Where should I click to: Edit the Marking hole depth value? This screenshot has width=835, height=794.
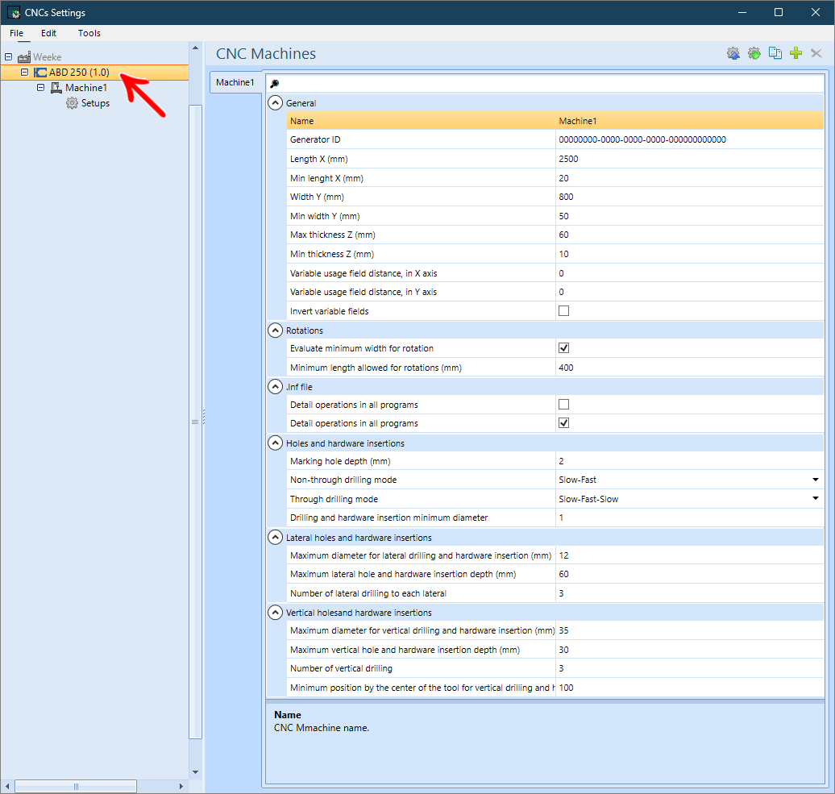click(x=689, y=461)
